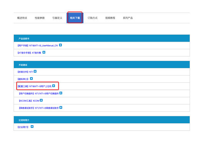Click download icon next to 封装文件 NT1
200x141 pixels.
coord(35,71)
